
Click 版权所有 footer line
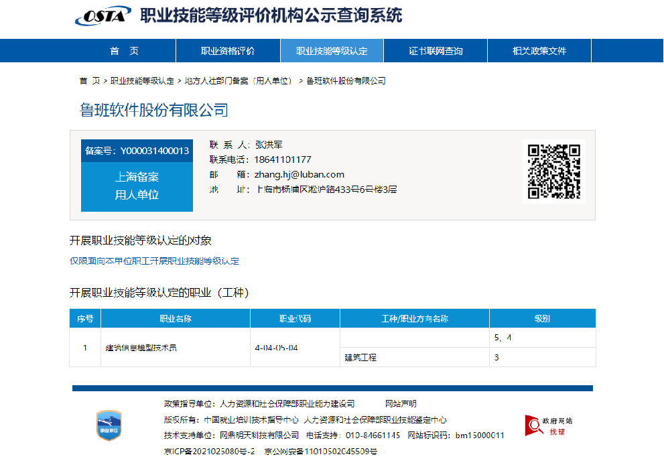pyautogui.click(x=306, y=419)
